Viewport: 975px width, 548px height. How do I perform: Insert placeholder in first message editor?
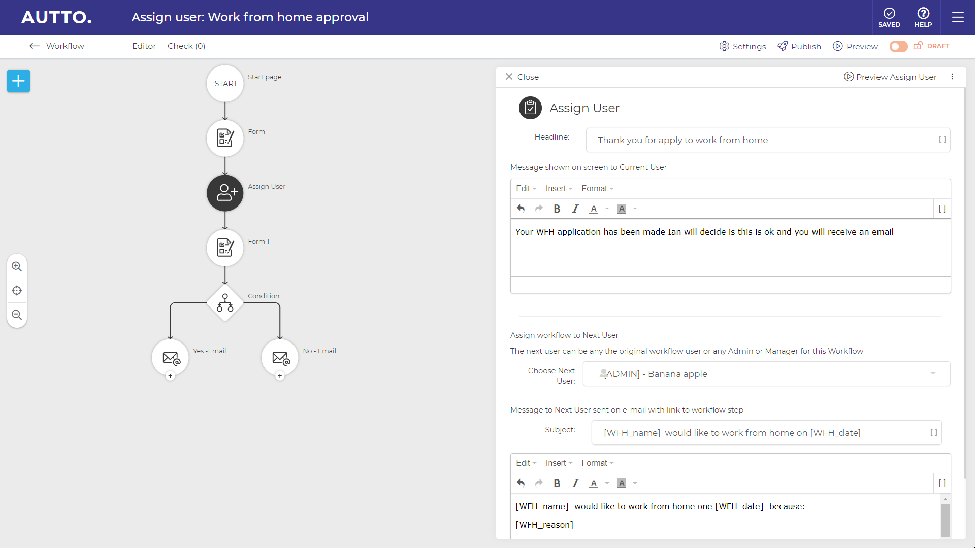pos(942,209)
